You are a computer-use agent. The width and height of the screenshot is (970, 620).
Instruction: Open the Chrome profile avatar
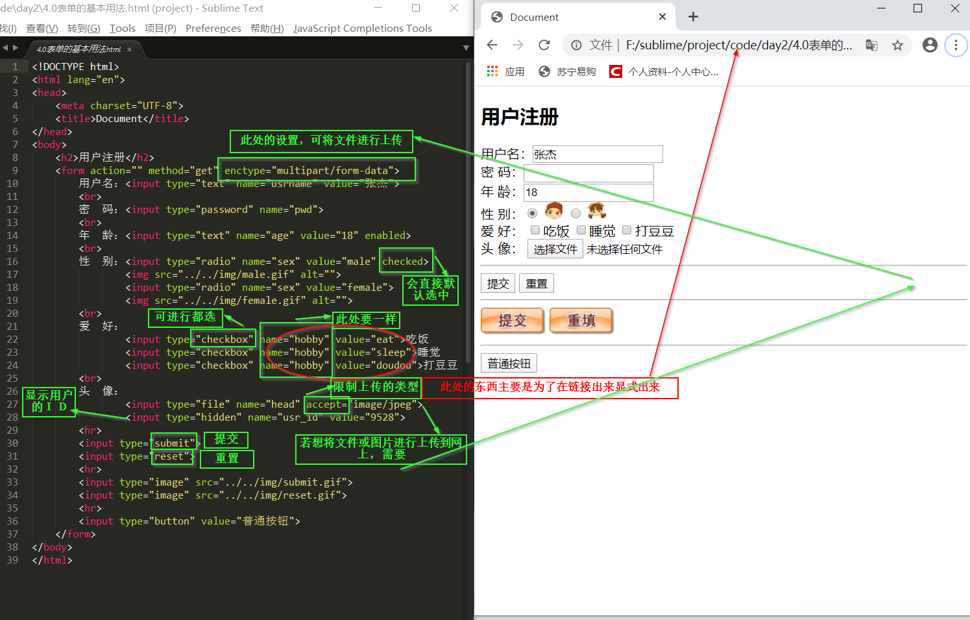pos(929,45)
